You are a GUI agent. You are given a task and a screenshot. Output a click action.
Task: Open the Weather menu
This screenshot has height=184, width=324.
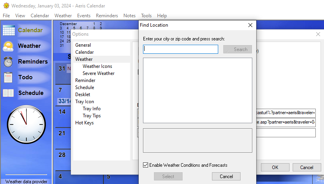pyautogui.click(x=63, y=16)
